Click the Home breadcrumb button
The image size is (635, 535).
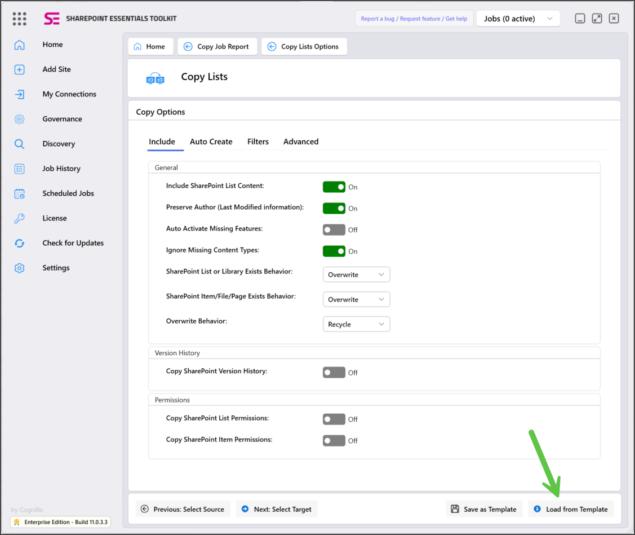coord(150,47)
